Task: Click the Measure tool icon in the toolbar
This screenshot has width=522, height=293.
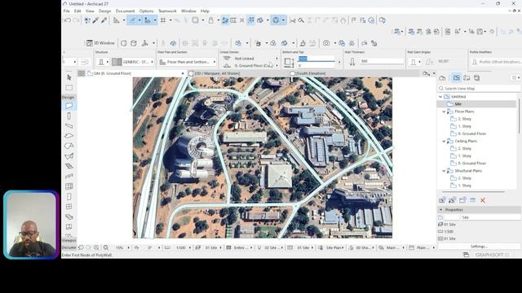Action: 116,20
